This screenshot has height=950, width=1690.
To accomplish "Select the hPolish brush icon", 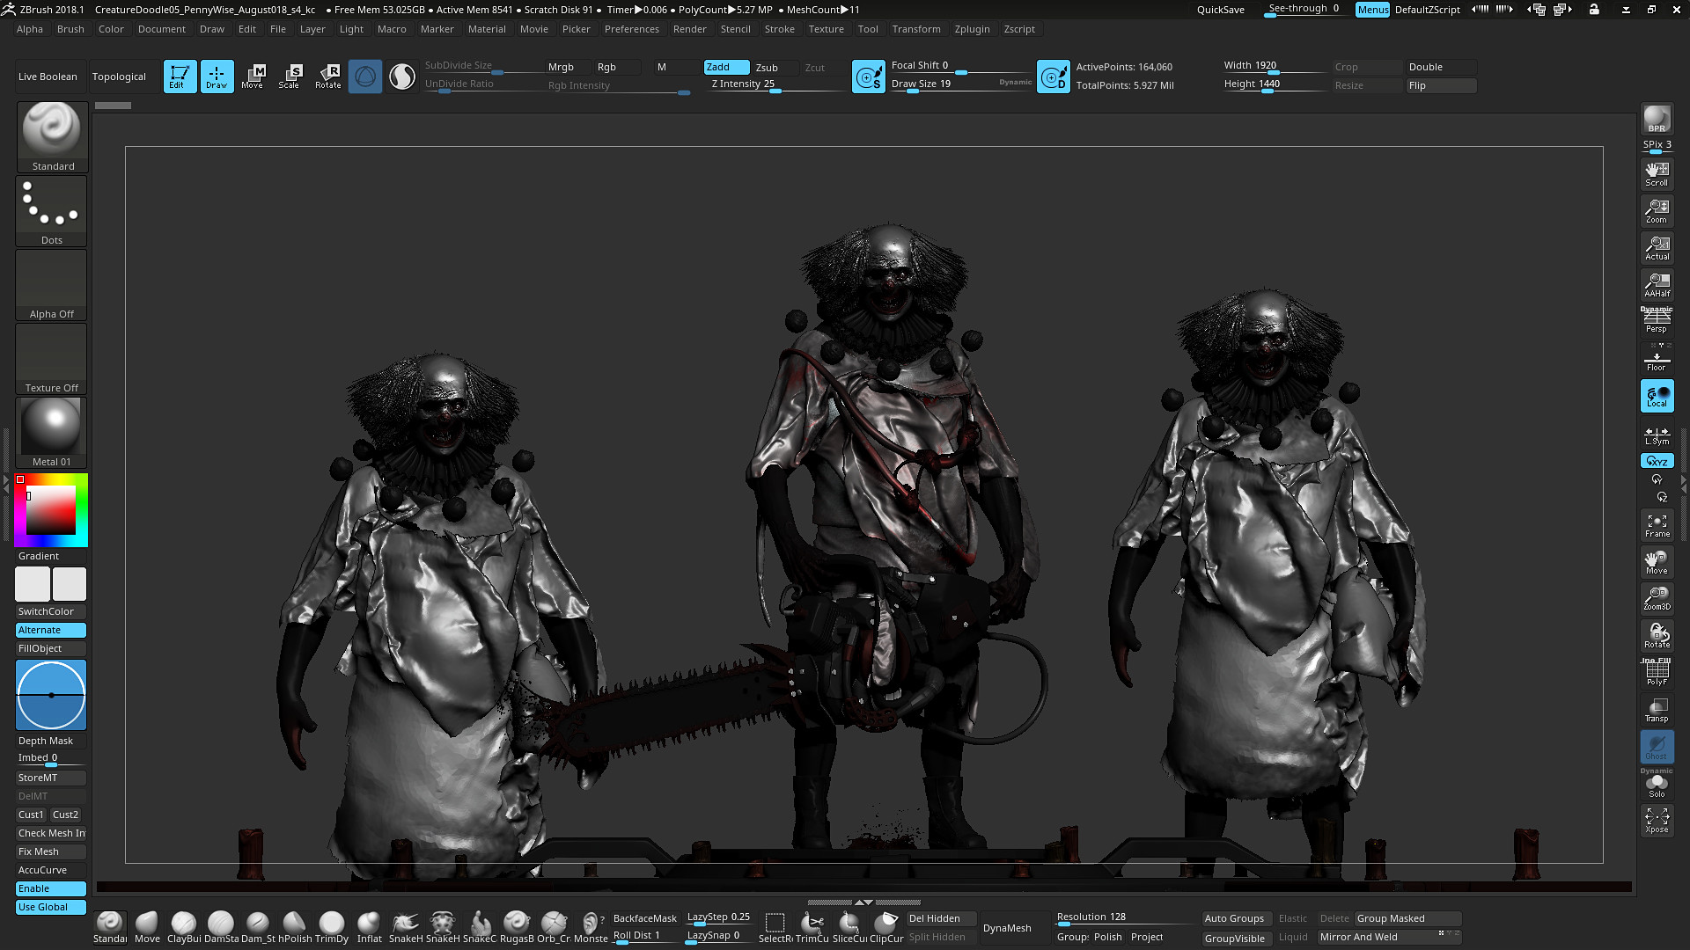I will click(295, 927).
